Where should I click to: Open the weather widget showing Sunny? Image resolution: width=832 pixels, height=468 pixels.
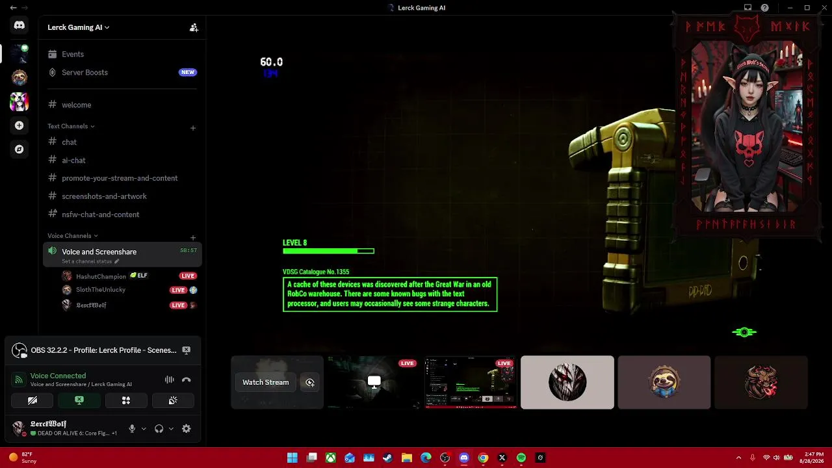(22, 458)
